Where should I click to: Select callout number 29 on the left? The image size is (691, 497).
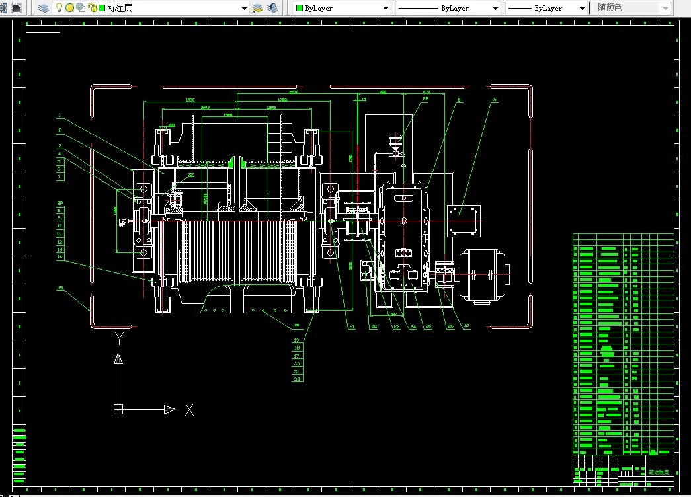coord(60,203)
